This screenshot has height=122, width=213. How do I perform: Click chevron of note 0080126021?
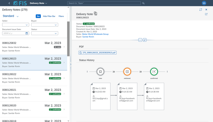(64, 94)
